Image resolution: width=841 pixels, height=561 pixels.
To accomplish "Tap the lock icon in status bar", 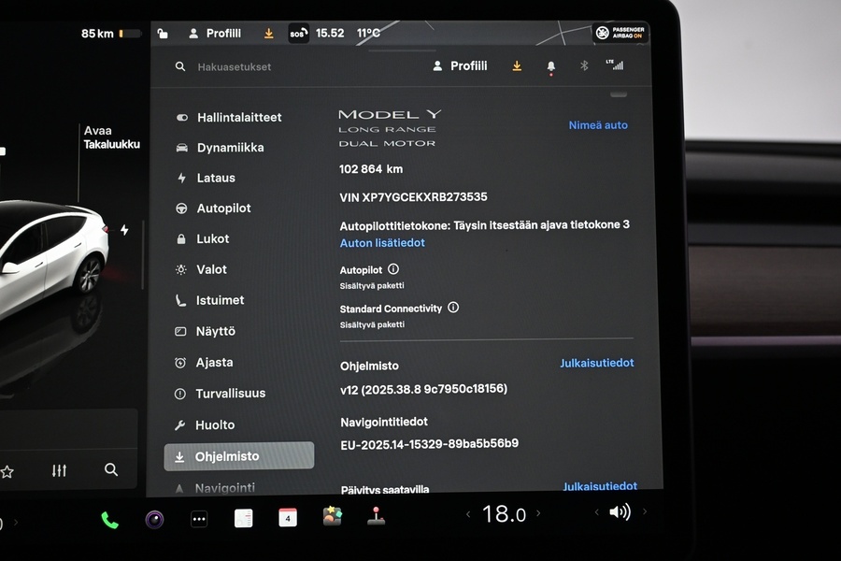I will 163,34.
